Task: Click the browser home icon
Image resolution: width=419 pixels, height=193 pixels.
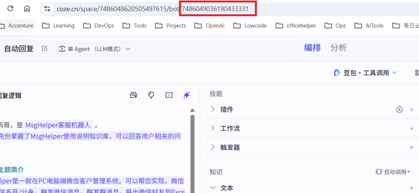Action: (27, 9)
